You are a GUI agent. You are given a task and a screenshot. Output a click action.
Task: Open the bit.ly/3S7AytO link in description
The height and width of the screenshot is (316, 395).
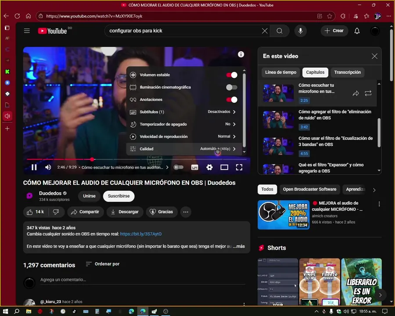(x=141, y=234)
